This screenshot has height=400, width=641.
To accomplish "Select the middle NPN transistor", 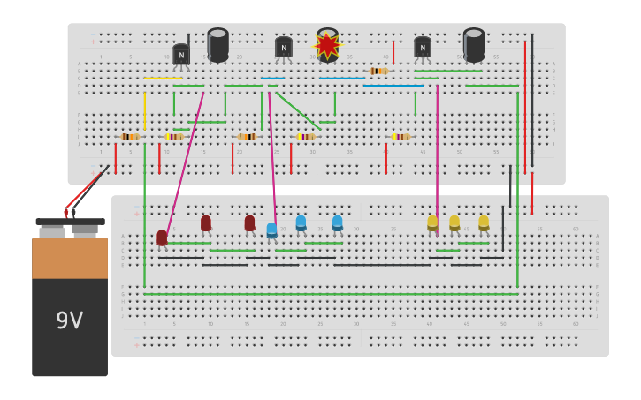I will click(x=283, y=48).
